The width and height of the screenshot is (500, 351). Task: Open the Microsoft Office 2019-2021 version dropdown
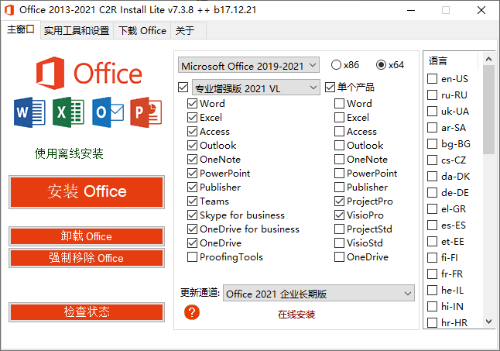248,65
